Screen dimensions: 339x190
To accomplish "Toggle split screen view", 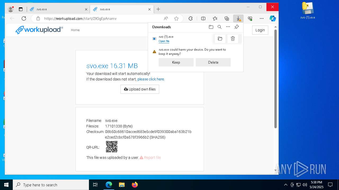I will [203, 18].
